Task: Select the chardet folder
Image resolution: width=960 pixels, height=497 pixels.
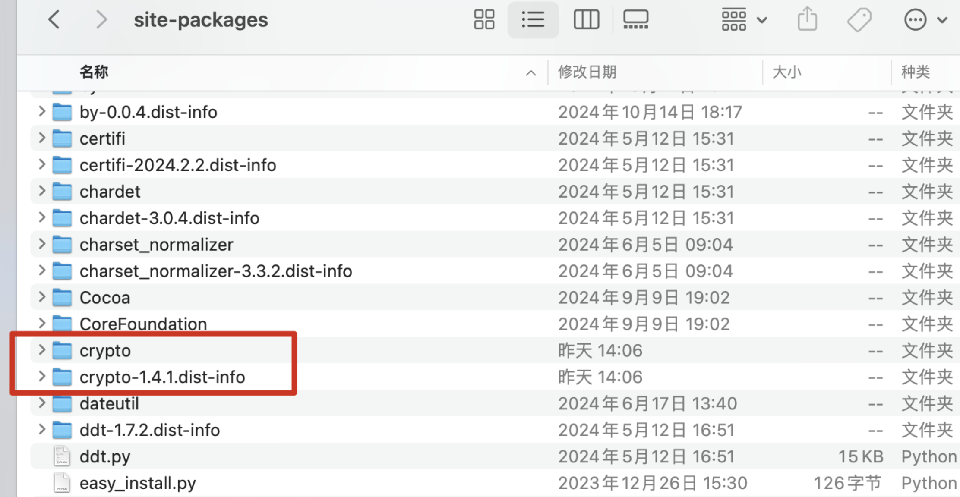Action: pyautogui.click(x=110, y=191)
